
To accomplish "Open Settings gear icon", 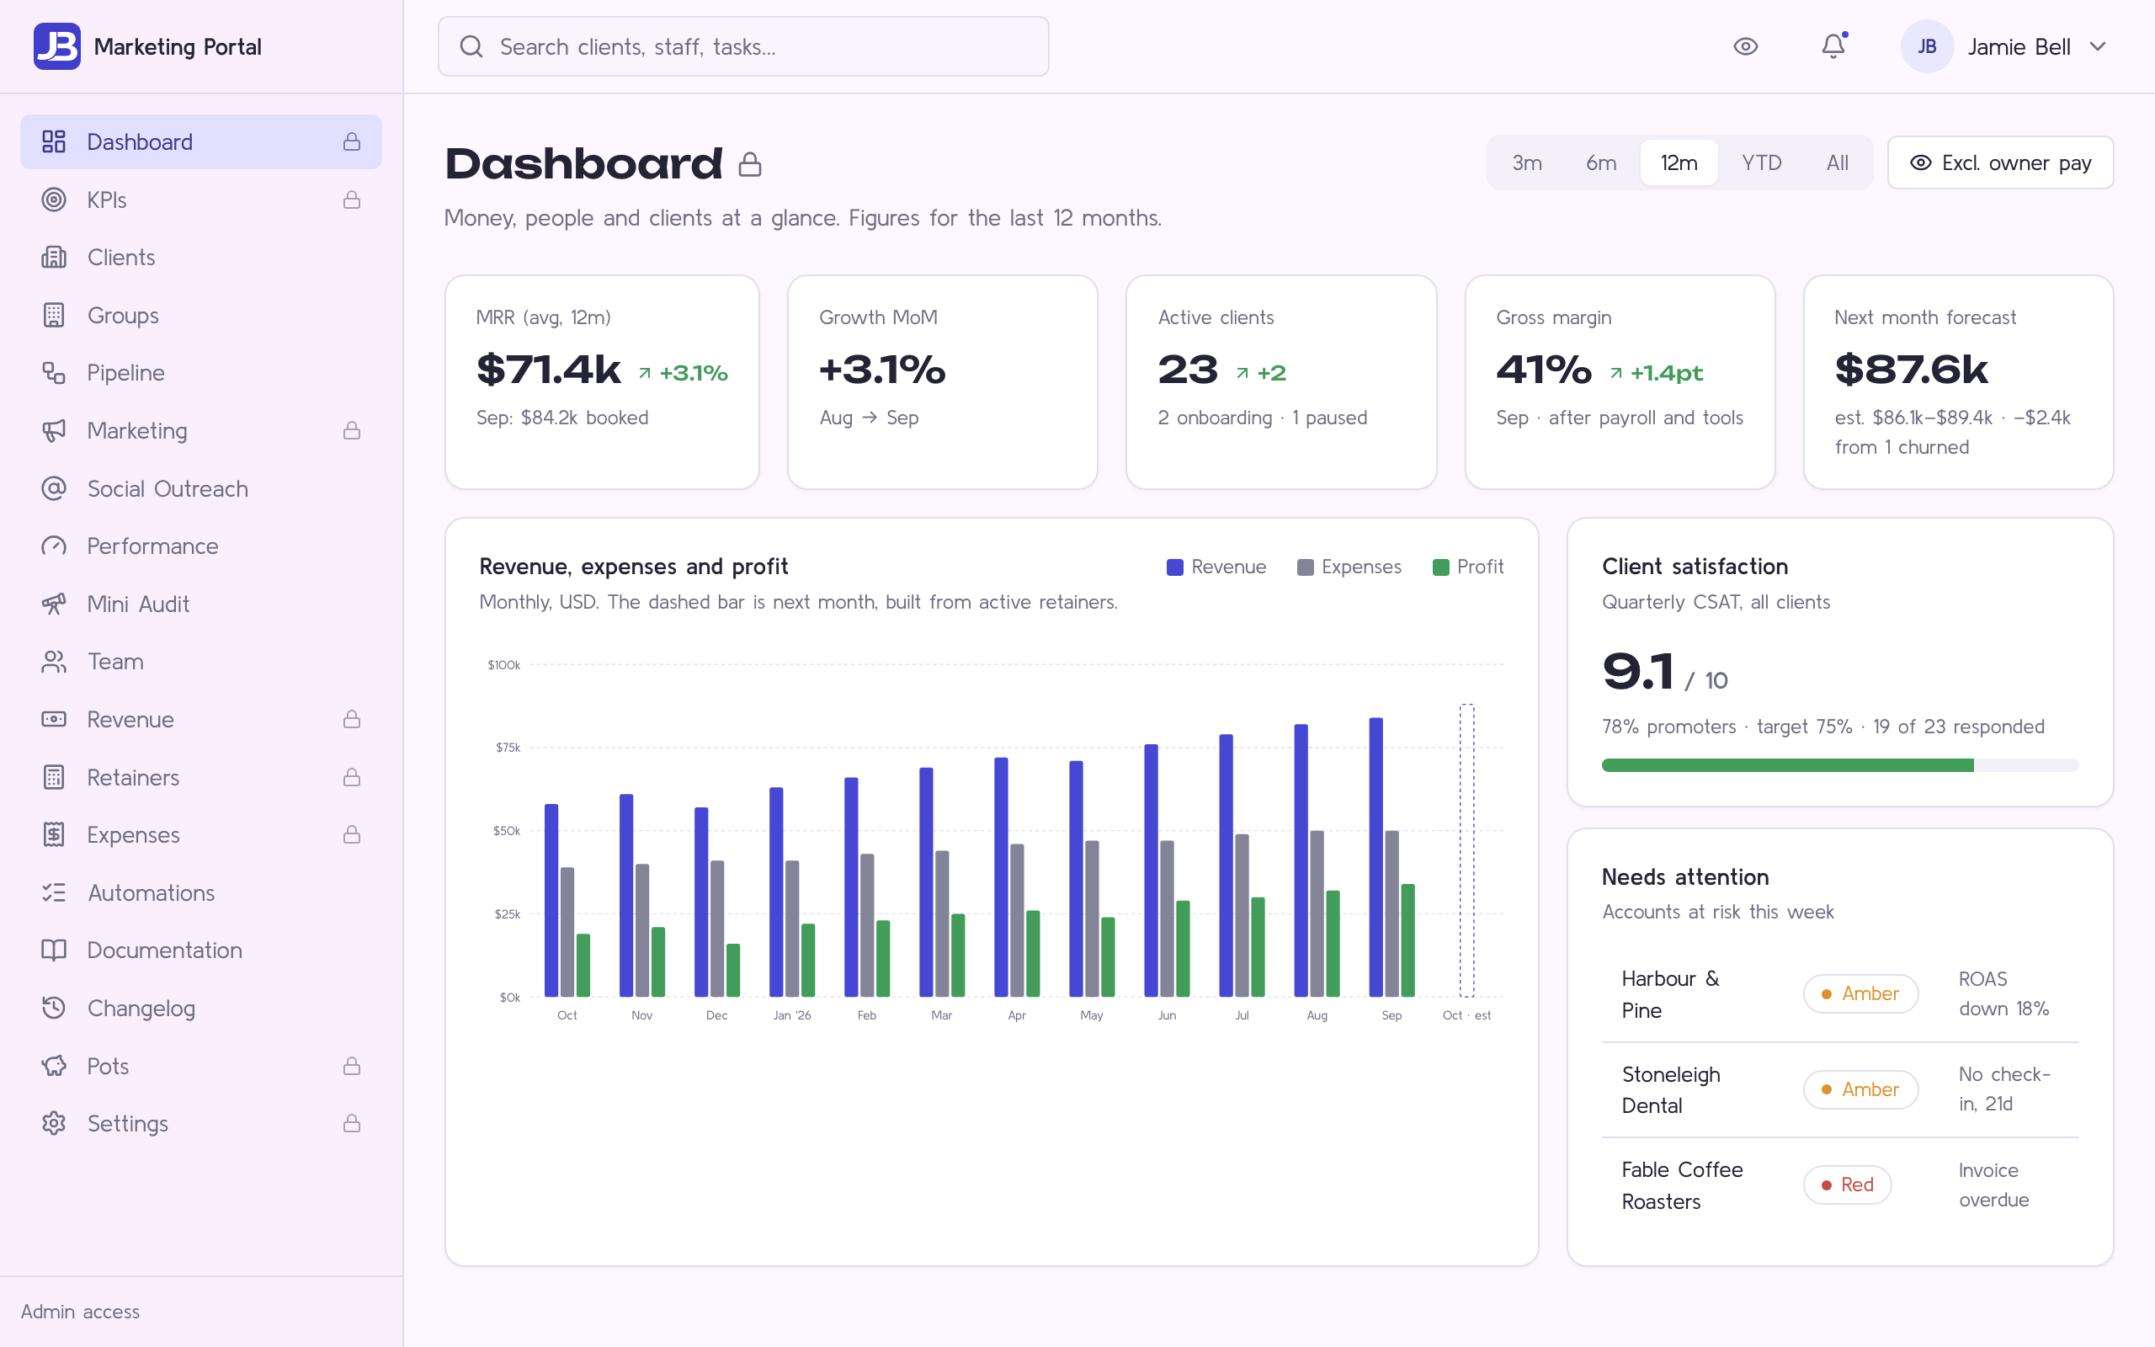I will click(55, 1123).
